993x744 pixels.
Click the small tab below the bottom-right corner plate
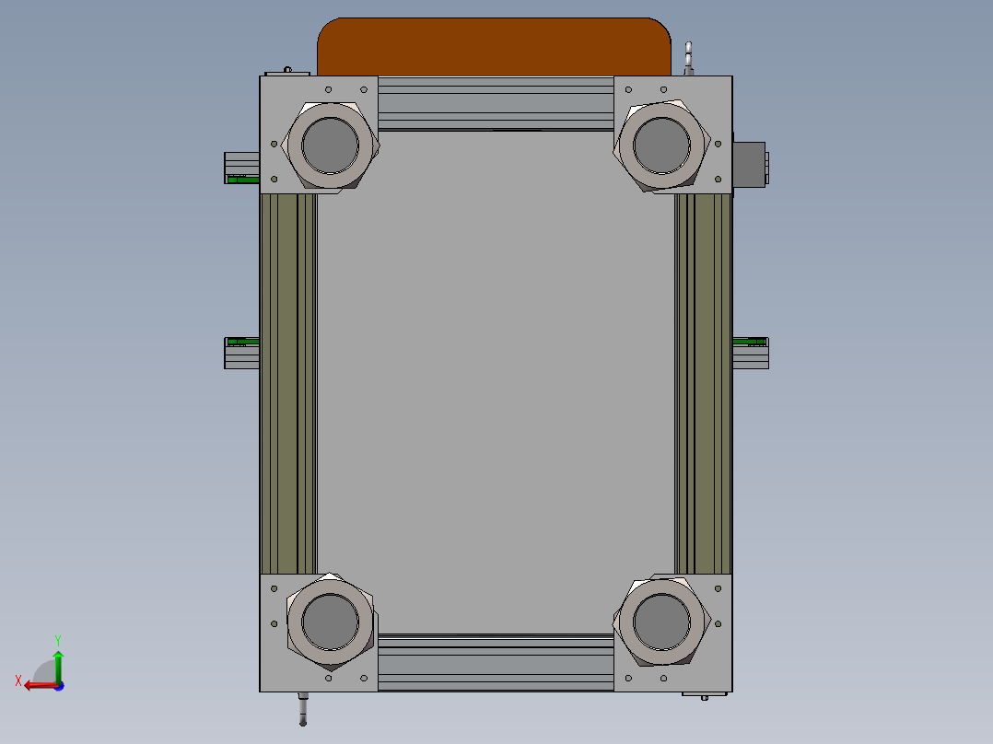704,695
